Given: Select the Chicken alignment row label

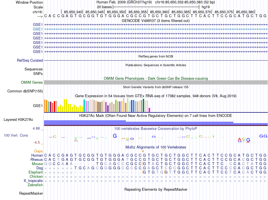Looking at the screenshot, I should [36, 176].
